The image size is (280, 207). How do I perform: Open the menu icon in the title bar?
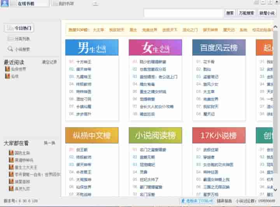coord(95,4)
